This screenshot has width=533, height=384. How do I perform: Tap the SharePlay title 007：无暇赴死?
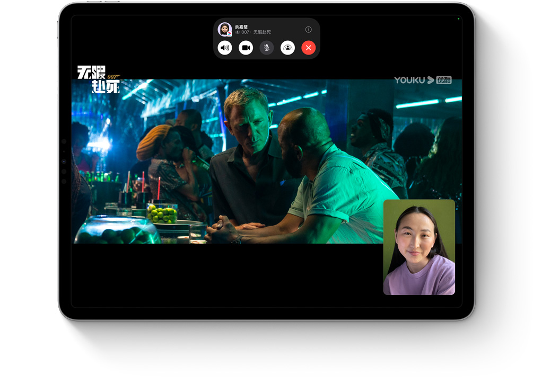pyautogui.click(x=256, y=32)
